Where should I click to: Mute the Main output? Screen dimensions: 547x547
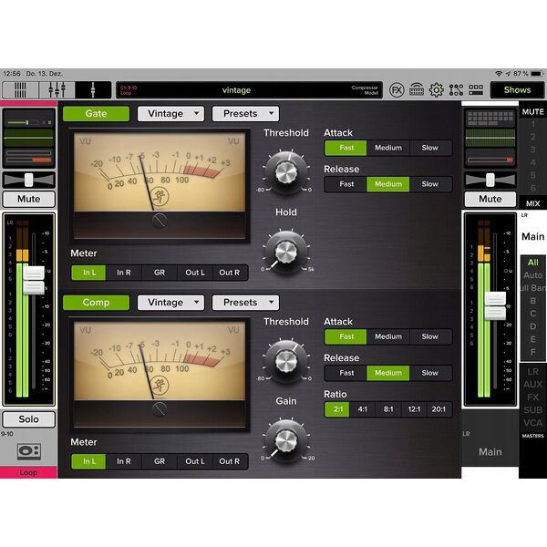point(490,199)
